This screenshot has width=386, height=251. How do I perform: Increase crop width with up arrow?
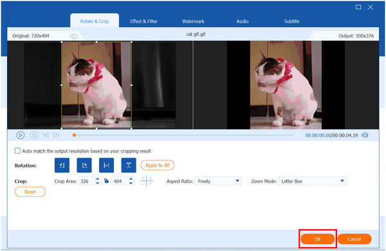(98, 179)
